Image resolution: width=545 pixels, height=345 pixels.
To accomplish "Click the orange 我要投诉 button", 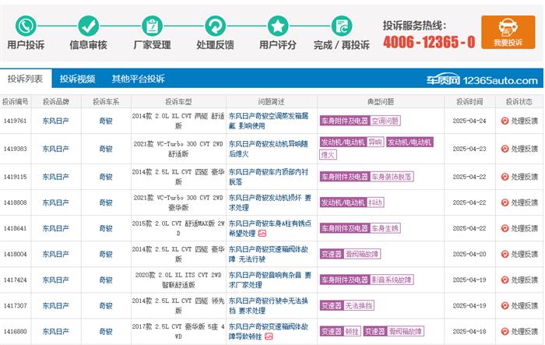I will coord(508,32).
